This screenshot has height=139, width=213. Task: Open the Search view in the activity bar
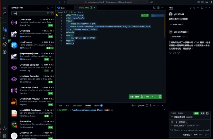pyautogui.click(x=5, y=22)
